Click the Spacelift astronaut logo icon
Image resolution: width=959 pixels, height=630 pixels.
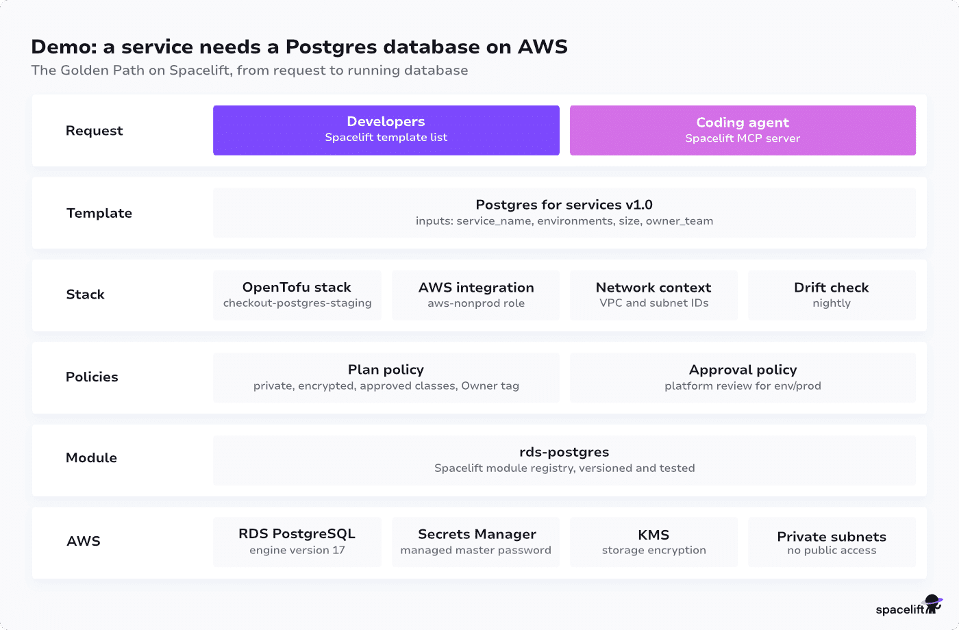click(x=934, y=604)
